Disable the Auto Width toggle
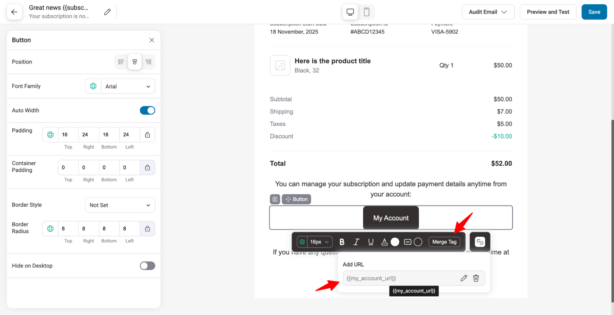Image resolution: width=614 pixels, height=315 pixels. pyautogui.click(x=147, y=111)
